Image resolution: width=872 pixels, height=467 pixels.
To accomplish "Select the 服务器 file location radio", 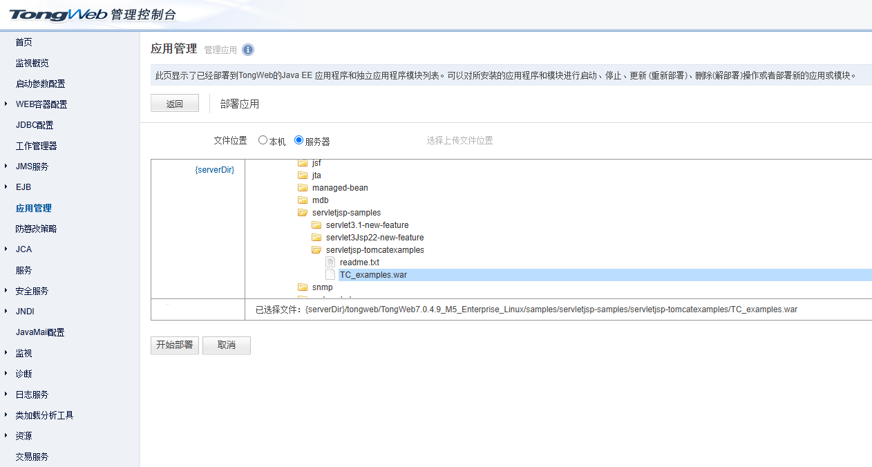I will [x=298, y=140].
